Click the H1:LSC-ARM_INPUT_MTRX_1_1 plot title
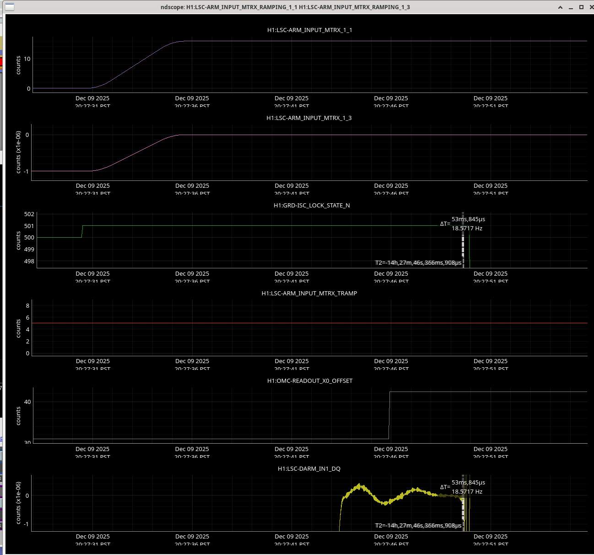594x555 pixels. (309, 30)
